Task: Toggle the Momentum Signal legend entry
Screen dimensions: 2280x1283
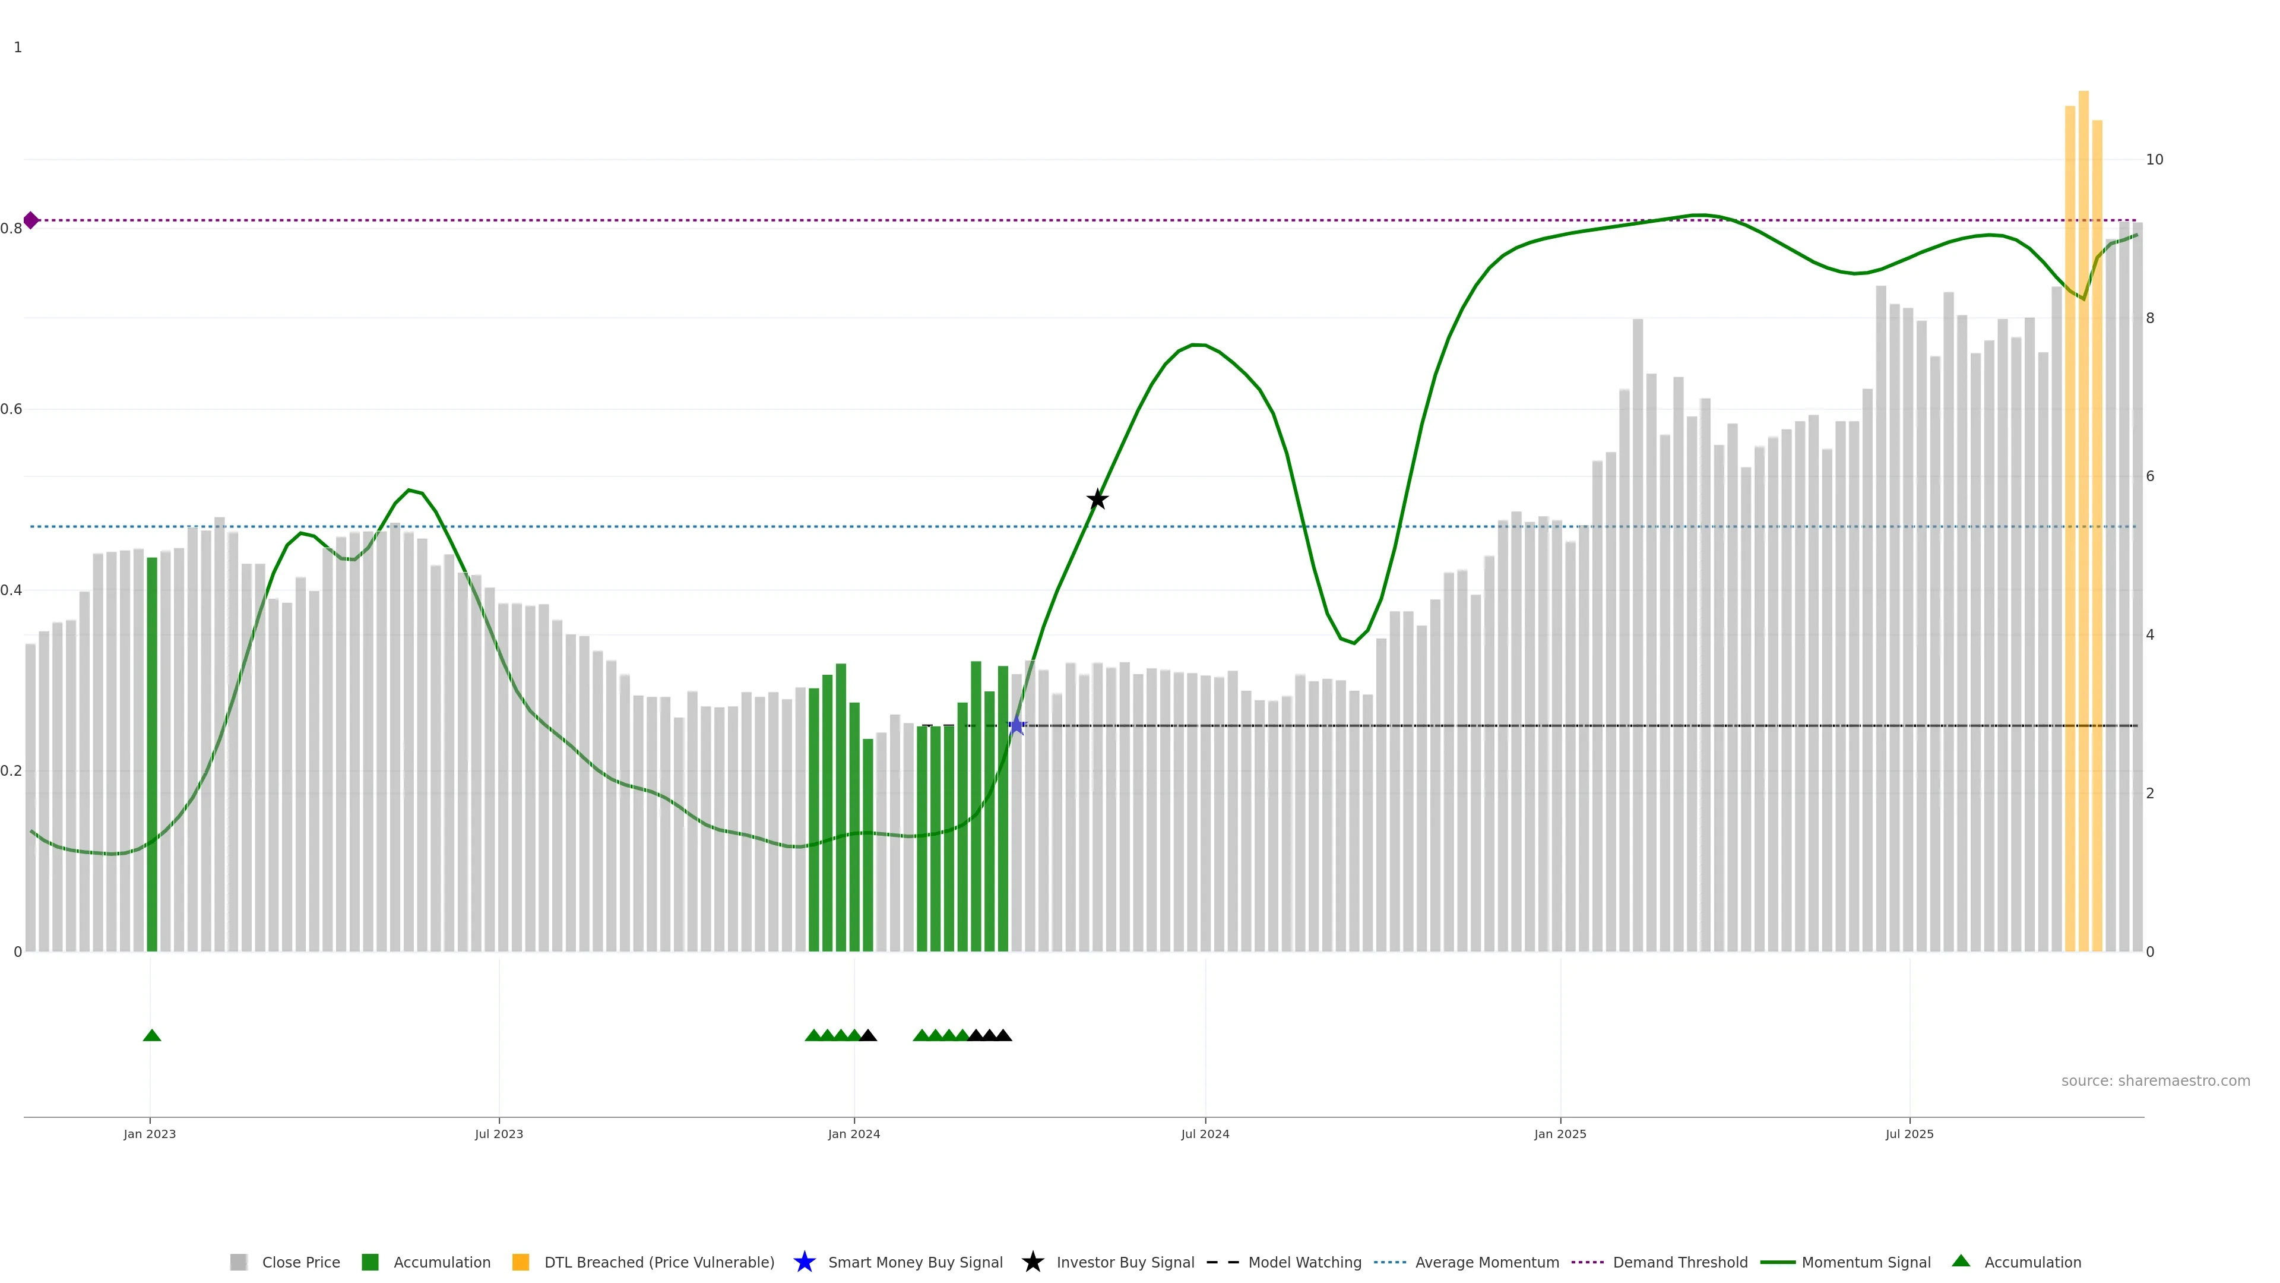Action: pos(1866,1262)
